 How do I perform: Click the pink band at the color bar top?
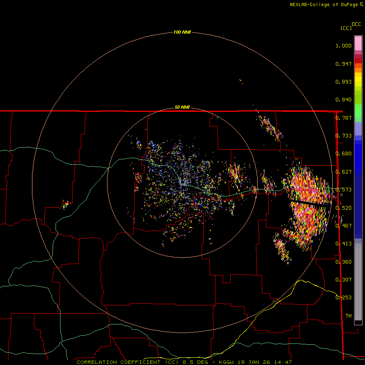(x=358, y=43)
